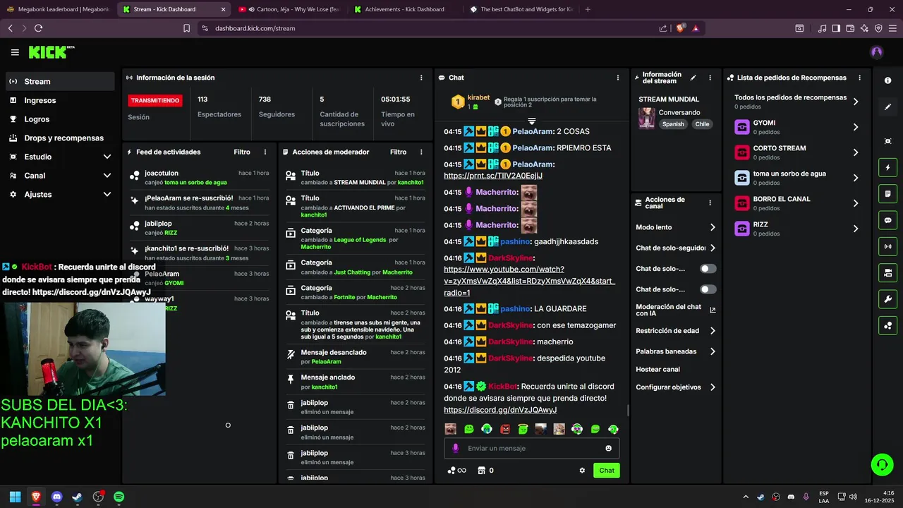
Task: Open Modo lento options
Action: (x=675, y=227)
